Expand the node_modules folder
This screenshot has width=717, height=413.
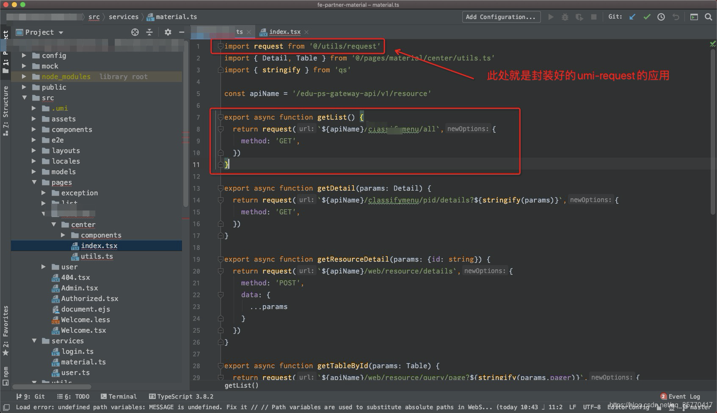click(x=24, y=77)
